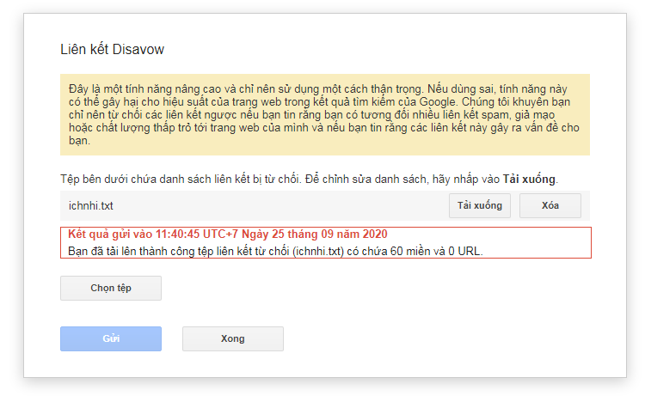Click the 60 miền count in result

[416, 250]
